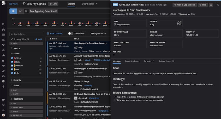
Task: Open the Datadog logo home icon
Action: coord(4,3)
